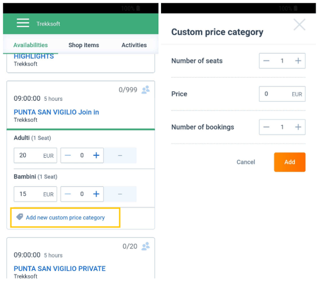Click the custom Price input field

click(282, 94)
